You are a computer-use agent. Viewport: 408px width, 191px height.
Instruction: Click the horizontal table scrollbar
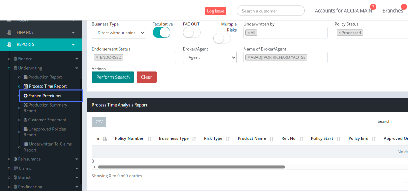coord(191,167)
